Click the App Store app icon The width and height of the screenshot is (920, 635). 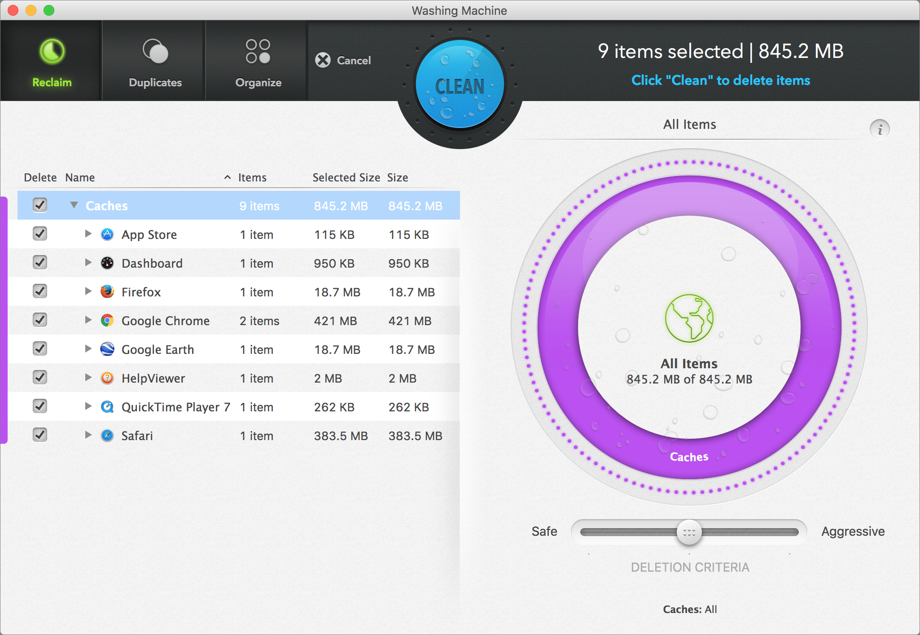click(x=107, y=234)
